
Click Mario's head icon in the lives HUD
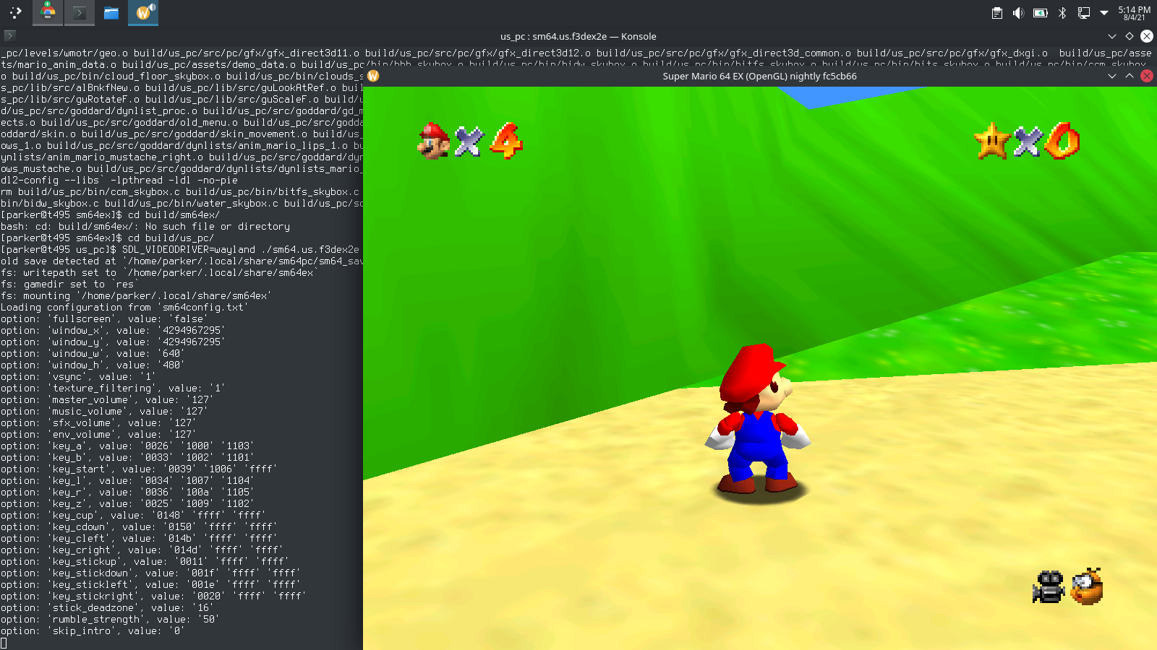[434, 142]
